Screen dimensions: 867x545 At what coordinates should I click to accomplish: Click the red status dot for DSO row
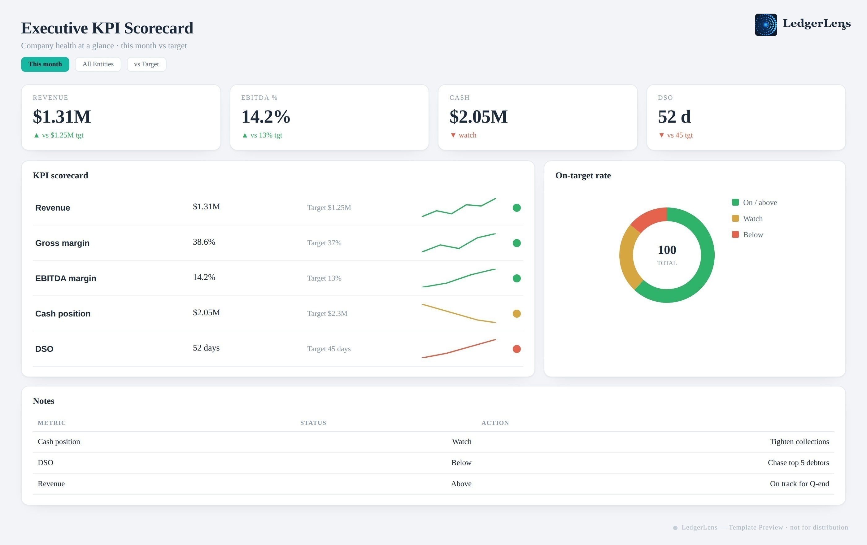click(517, 349)
